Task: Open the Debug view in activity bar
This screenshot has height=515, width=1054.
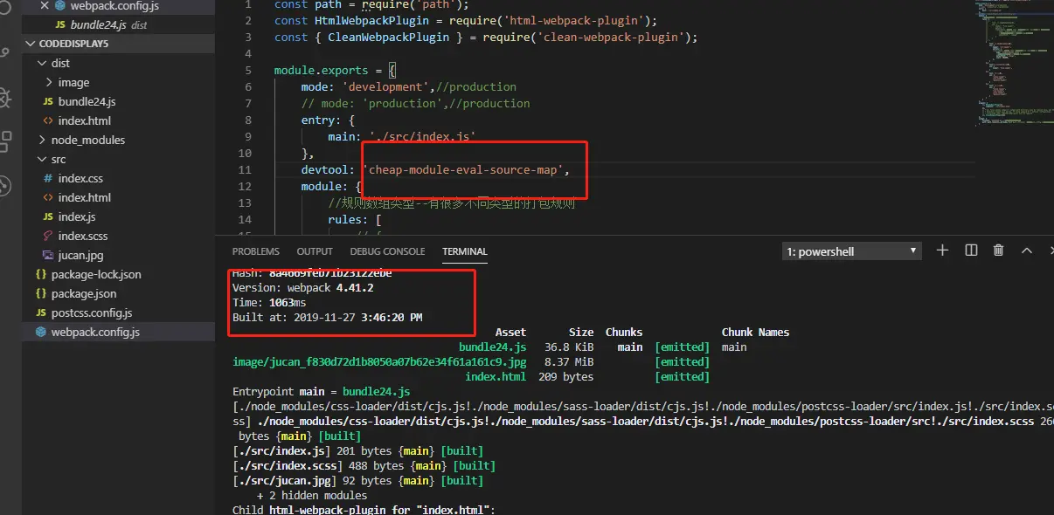Action: (5, 97)
